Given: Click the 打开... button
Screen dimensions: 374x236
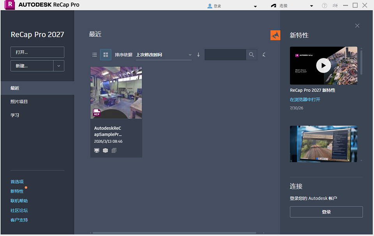Looking at the screenshot, I should (x=37, y=52).
